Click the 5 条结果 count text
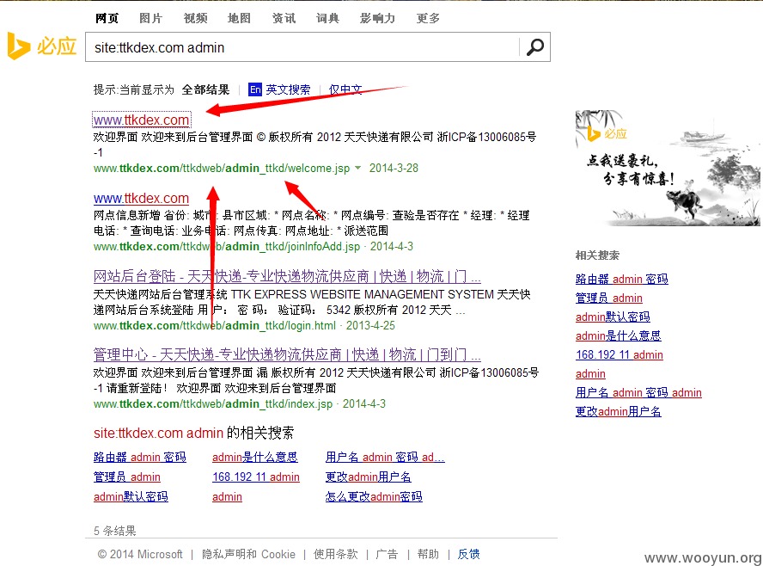 pos(115,531)
